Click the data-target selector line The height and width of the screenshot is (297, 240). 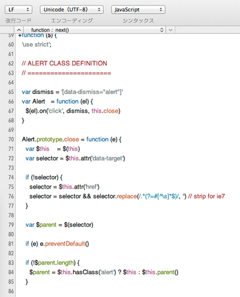75,159
